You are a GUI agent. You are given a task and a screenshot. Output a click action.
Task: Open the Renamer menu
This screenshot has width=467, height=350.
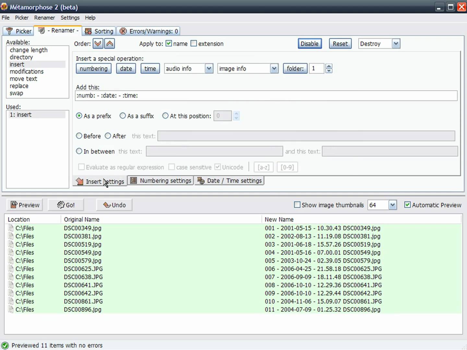(44, 17)
